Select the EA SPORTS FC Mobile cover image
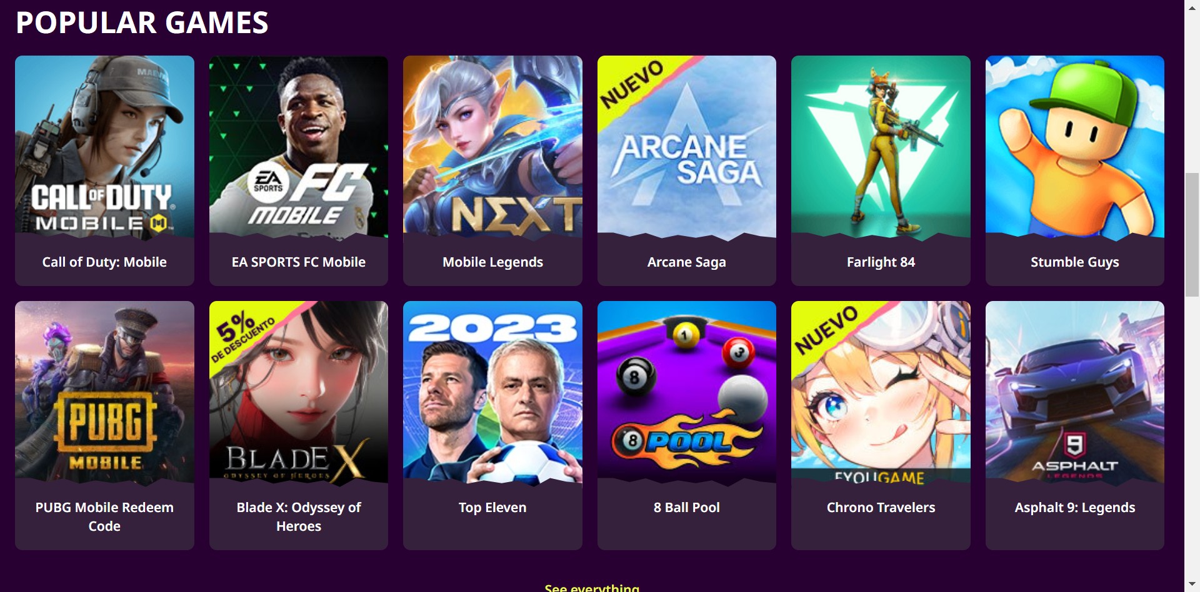1200x592 pixels. coord(299,147)
